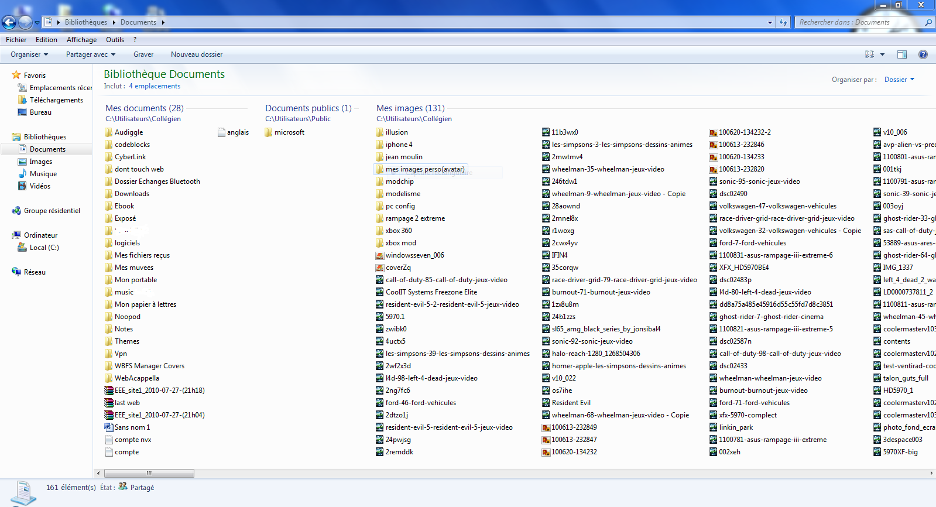Select Téléchargements in Favoris sidebar

tap(56, 100)
